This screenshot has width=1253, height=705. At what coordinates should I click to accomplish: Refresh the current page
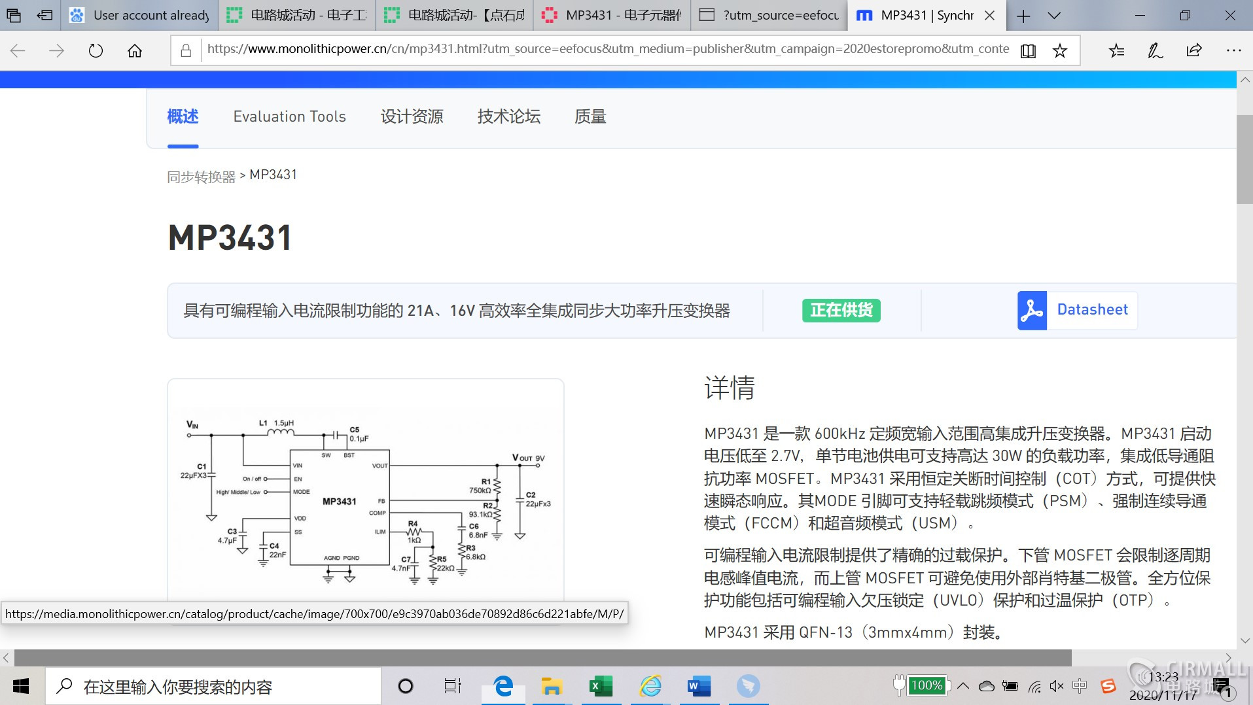click(x=96, y=50)
